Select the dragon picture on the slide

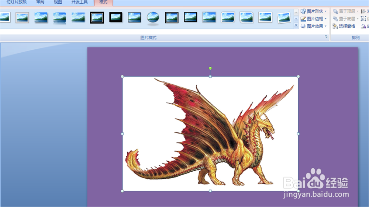tap(210, 134)
